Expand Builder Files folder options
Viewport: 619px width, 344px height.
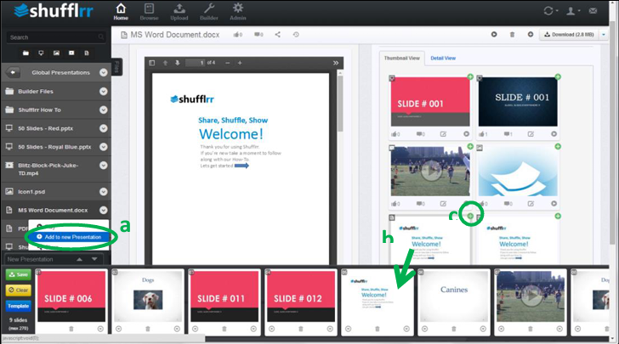click(x=104, y=92)
